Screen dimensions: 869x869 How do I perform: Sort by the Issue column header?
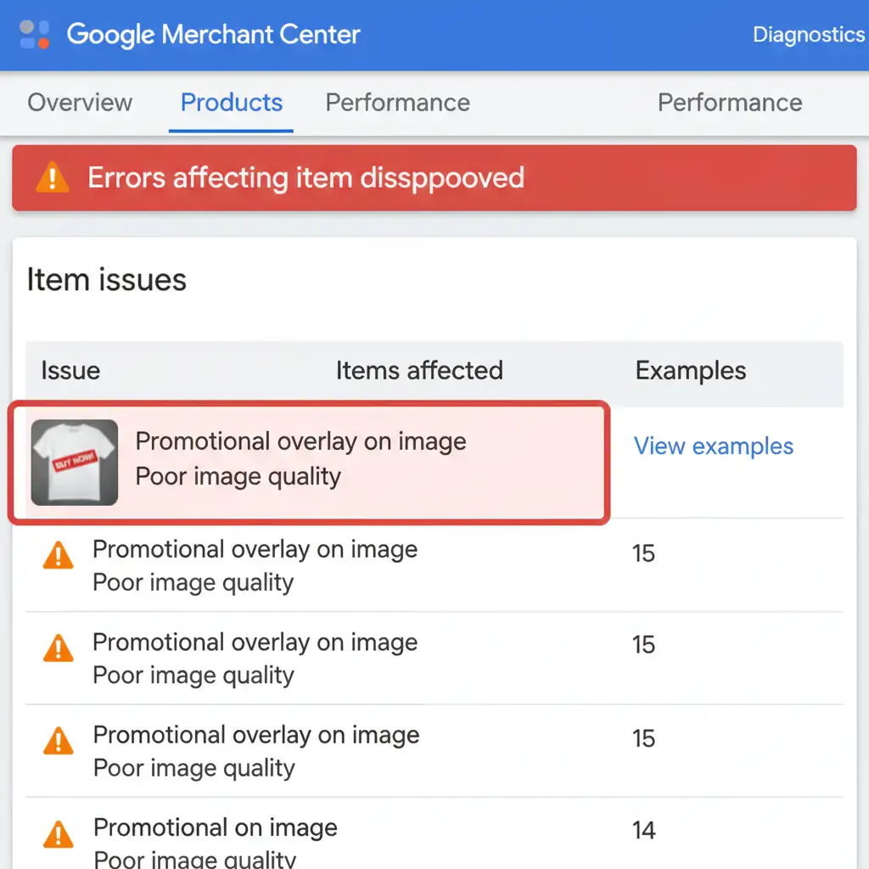(x=70, y=371)
